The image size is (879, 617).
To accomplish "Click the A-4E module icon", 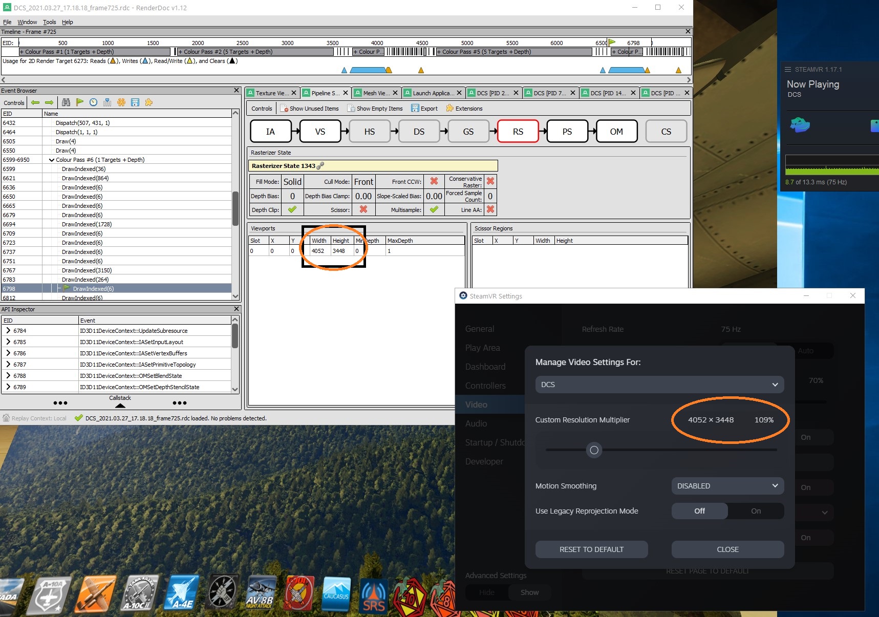I will click(182, 593).
